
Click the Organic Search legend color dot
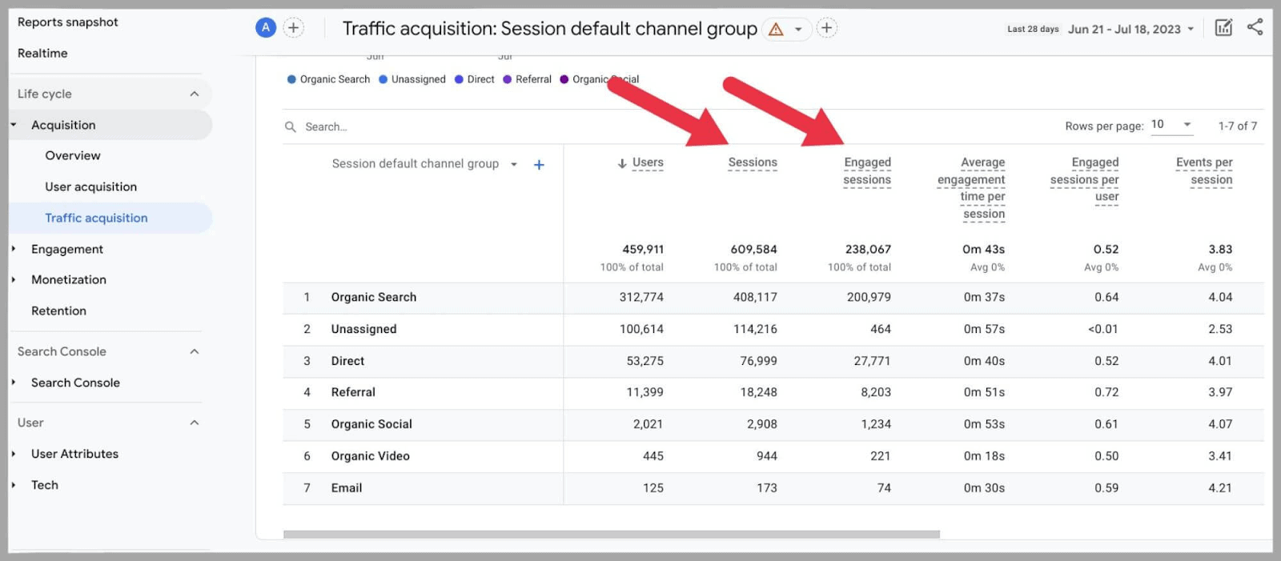click(291, 79)
